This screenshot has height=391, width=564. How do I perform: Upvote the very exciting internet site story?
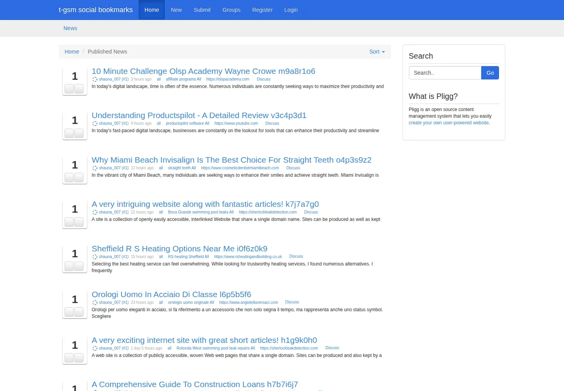[69, 358]
